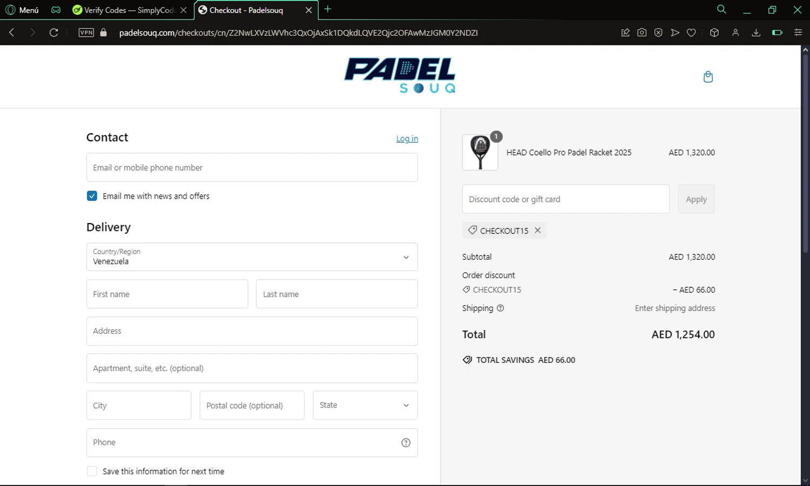This screenshot has height=486, width=810.
Task: Click the 'HEAD Coello Pro Padel Racket 2025' text
Action: click(x=569, y=152)
